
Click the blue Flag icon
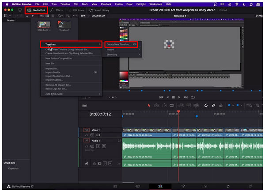229,105
